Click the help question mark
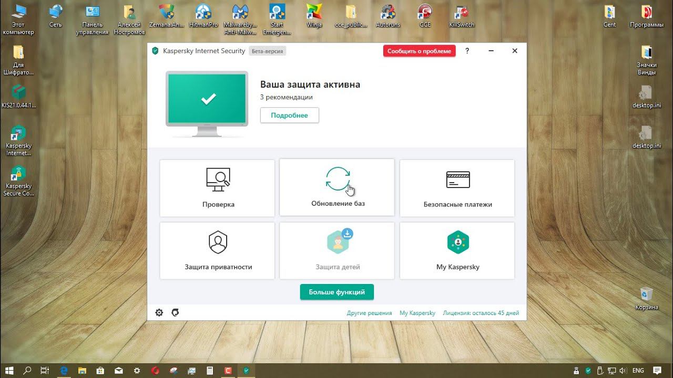This screenshot has height=378, width=673. tap(467, 51)
